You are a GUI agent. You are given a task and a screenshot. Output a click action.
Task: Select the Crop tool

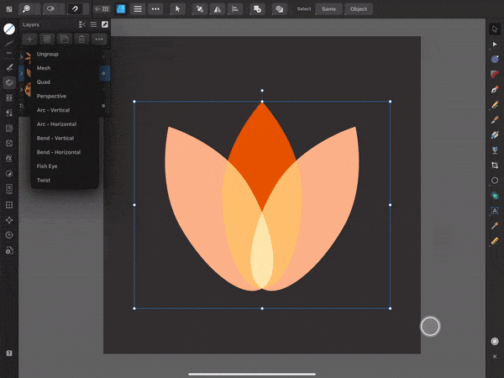point(495,165)
